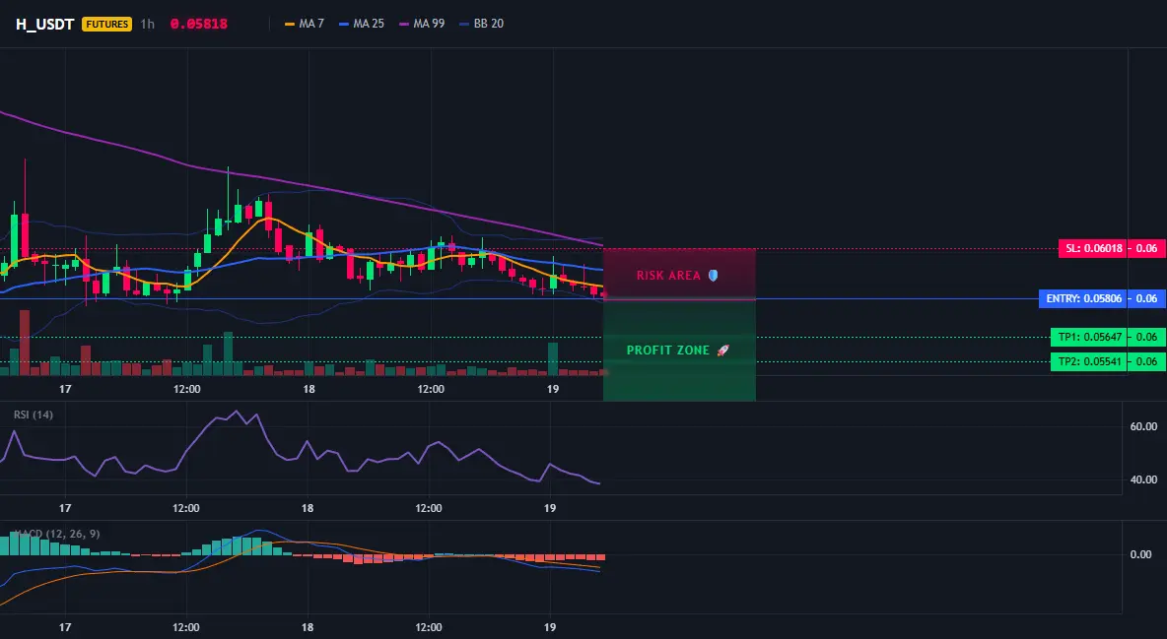Viewport: 1167px width, 639px height.
Task: Click the 19 date label on main chart axis
Action: (552, 389)
